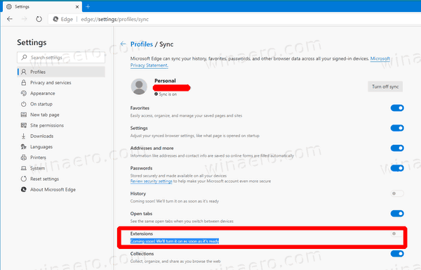Image resolution: width=421 pixels, height=270 pixels.
Task: Reload the page with refresh icon
Action: [39, 19]
